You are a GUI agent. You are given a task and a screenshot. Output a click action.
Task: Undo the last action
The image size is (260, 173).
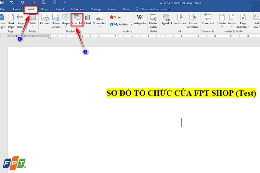coord(12,2)
